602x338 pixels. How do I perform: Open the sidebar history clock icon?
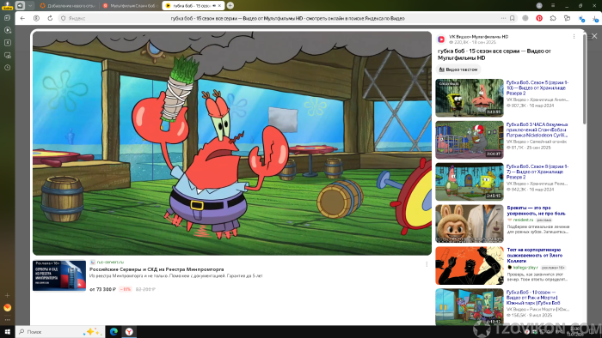point(7,68)
